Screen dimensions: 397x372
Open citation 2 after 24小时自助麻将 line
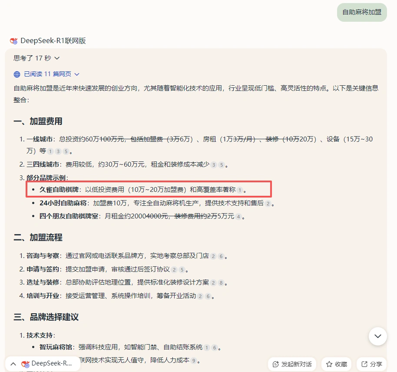(x=268, y=203)
